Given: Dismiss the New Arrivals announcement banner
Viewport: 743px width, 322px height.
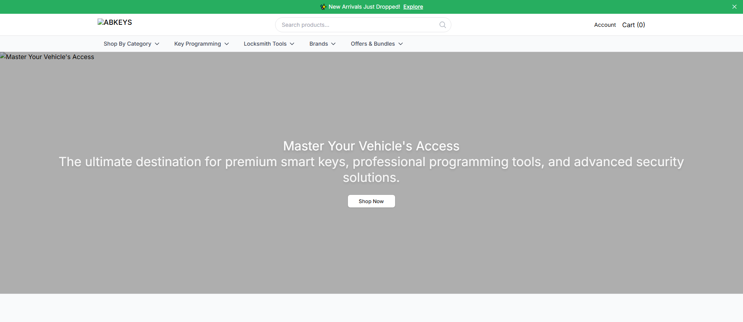Looking at the screenshot, I should pos(734,7).
